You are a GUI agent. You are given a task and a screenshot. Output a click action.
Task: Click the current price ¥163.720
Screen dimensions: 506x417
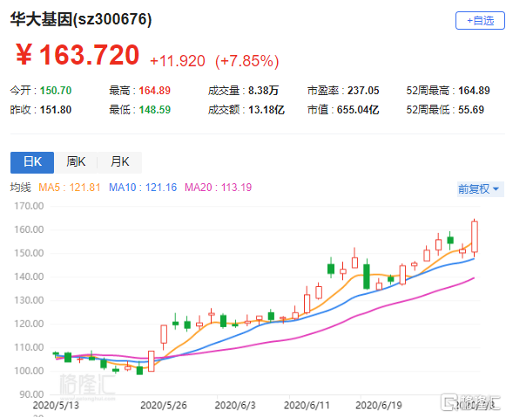tap(78, 55)
